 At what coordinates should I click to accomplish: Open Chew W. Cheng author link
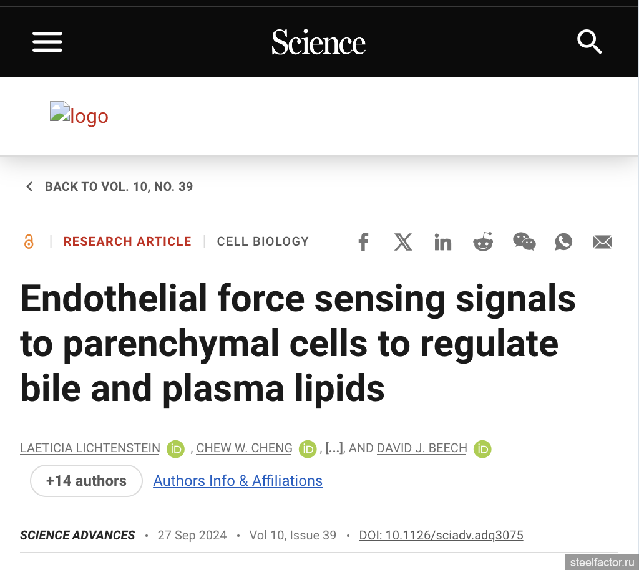(x=244, y=448)
